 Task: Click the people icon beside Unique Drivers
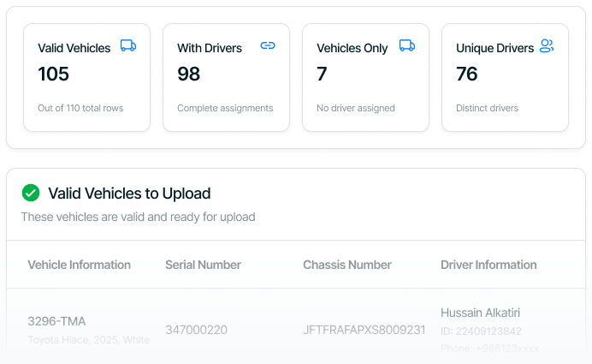(x=547, y=46)
